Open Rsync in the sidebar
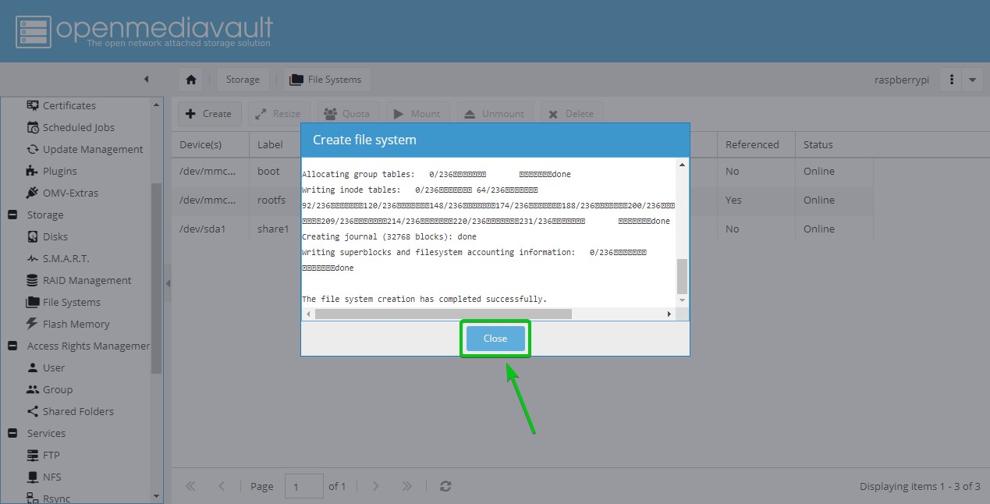 pyautogui.click(x=56, y=499)
